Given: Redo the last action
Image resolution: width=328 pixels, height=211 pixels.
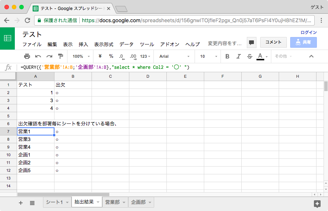Looking at the screenshot, I should tap(49, 56).
